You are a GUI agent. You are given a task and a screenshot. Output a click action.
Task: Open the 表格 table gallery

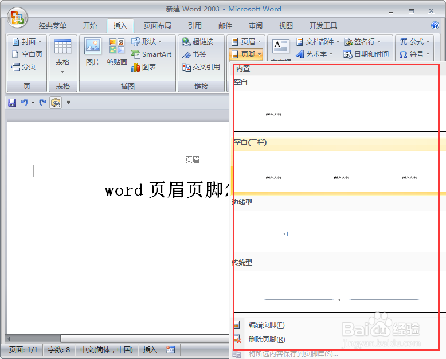[x=62, y=57]
